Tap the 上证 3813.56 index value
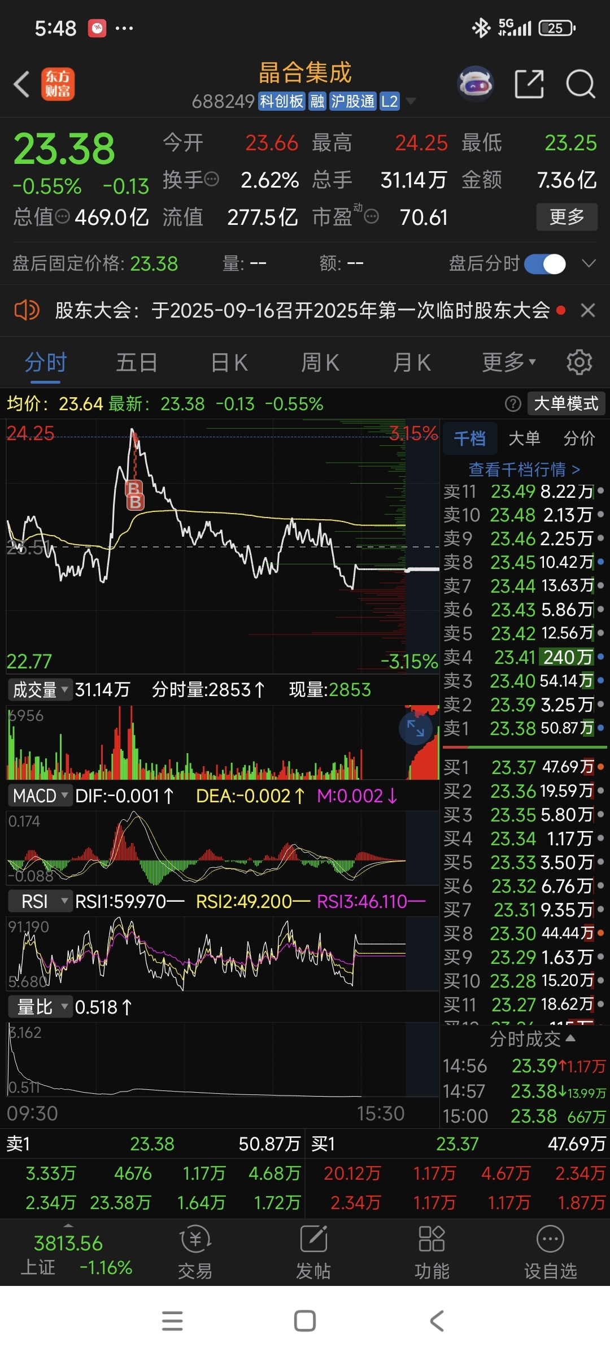The image size is (610, 1356). (x=68, y=1243)
